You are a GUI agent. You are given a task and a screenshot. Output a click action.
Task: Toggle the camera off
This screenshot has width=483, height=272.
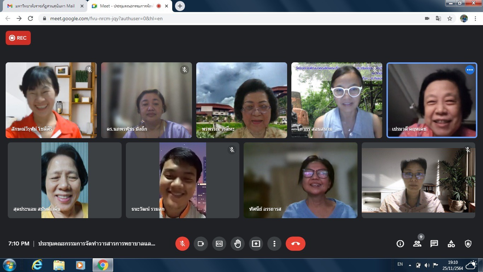pyautogui.click(x=201, y=244)
